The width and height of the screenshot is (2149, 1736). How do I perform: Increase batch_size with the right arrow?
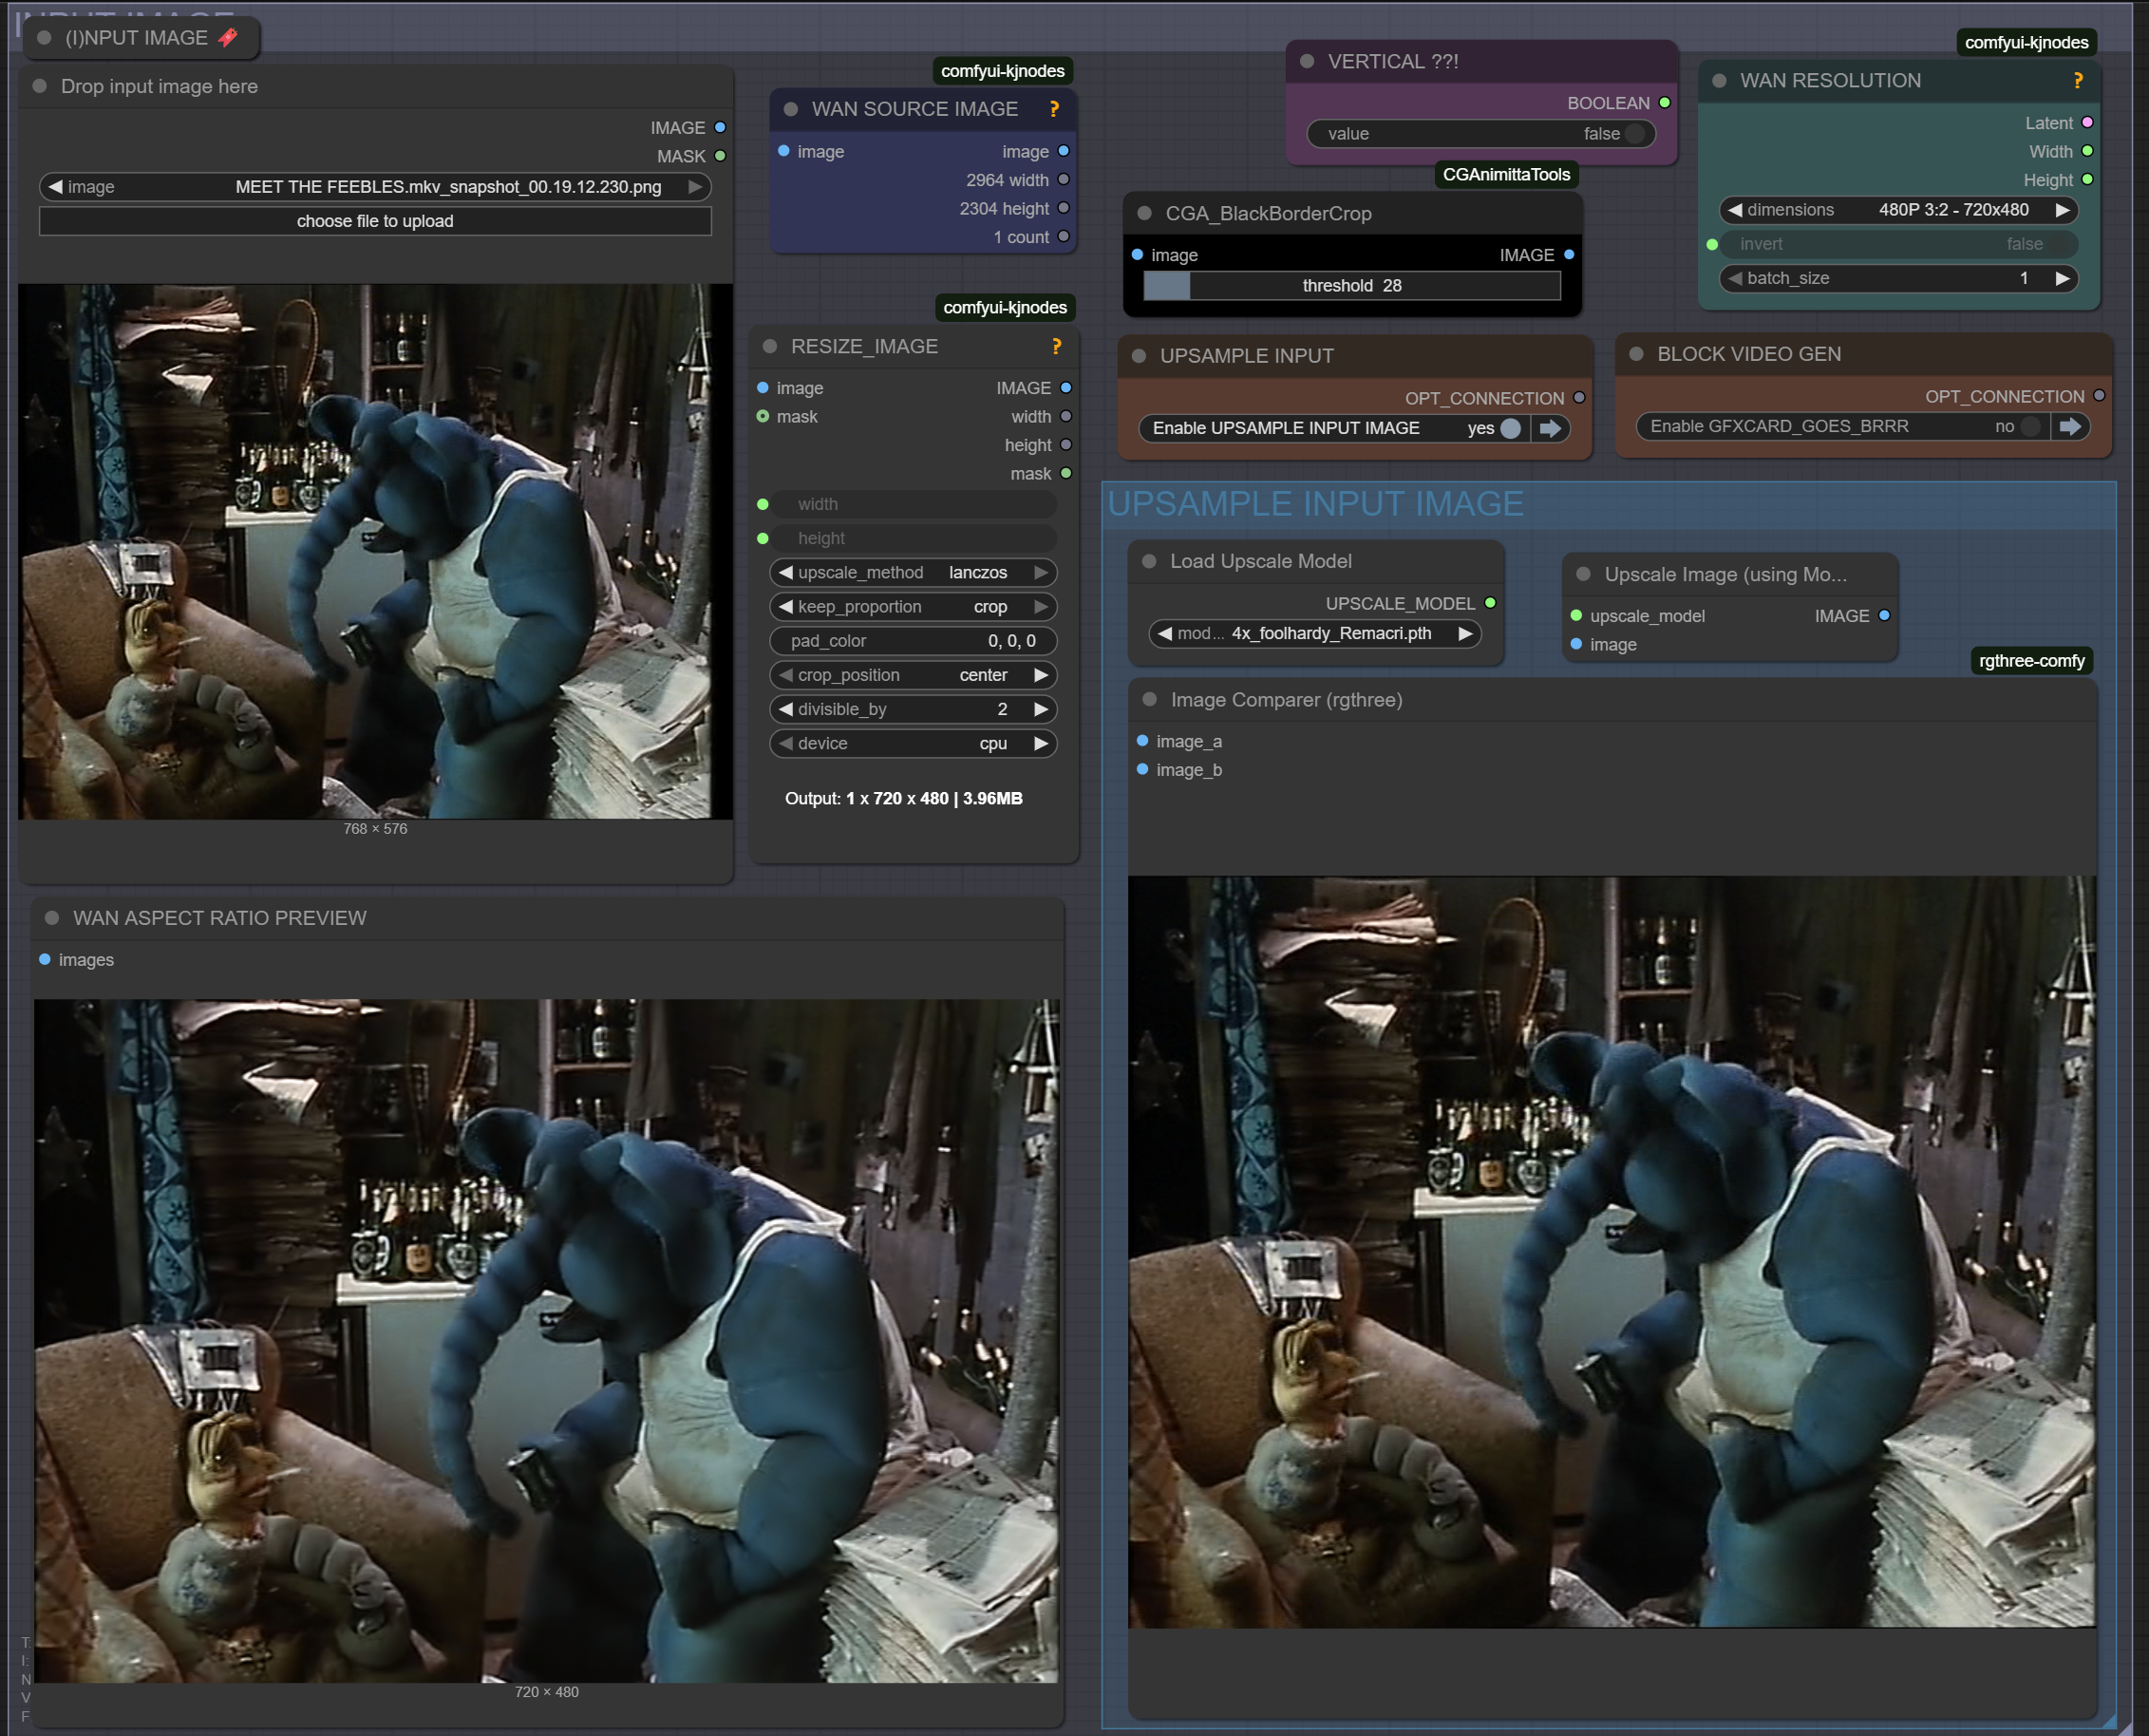[x=2061, y=278]
